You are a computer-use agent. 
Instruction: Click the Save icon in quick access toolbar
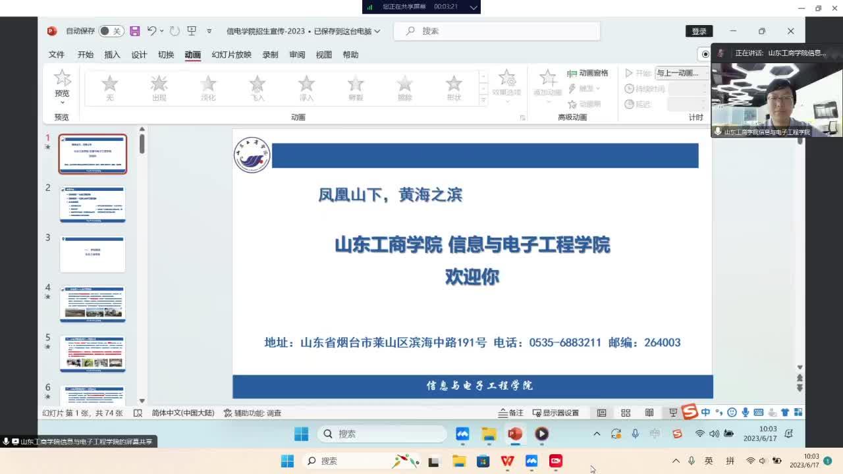[134, 31]
